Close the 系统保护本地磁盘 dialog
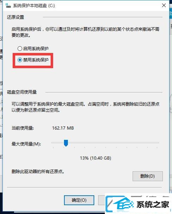172x214 pixels. (164, 5)
